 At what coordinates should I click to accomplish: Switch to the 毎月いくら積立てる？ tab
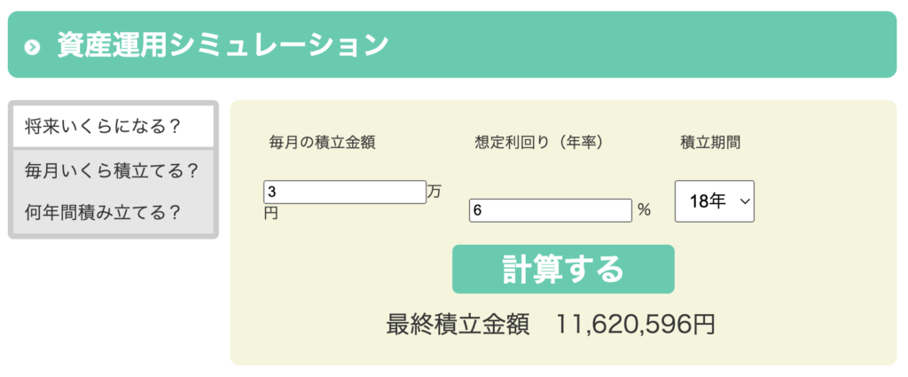(112, 170)
